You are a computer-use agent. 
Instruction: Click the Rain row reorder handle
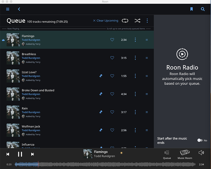pos(147,112)
